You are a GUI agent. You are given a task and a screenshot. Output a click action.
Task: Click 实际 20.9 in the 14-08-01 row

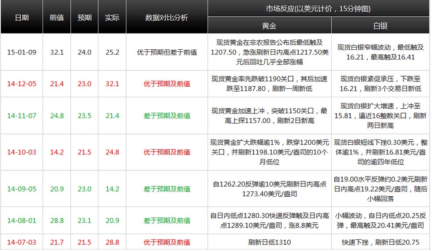[x=112, y=221]
